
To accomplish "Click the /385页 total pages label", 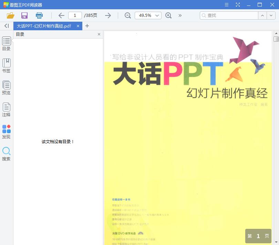I will (91, 15).
